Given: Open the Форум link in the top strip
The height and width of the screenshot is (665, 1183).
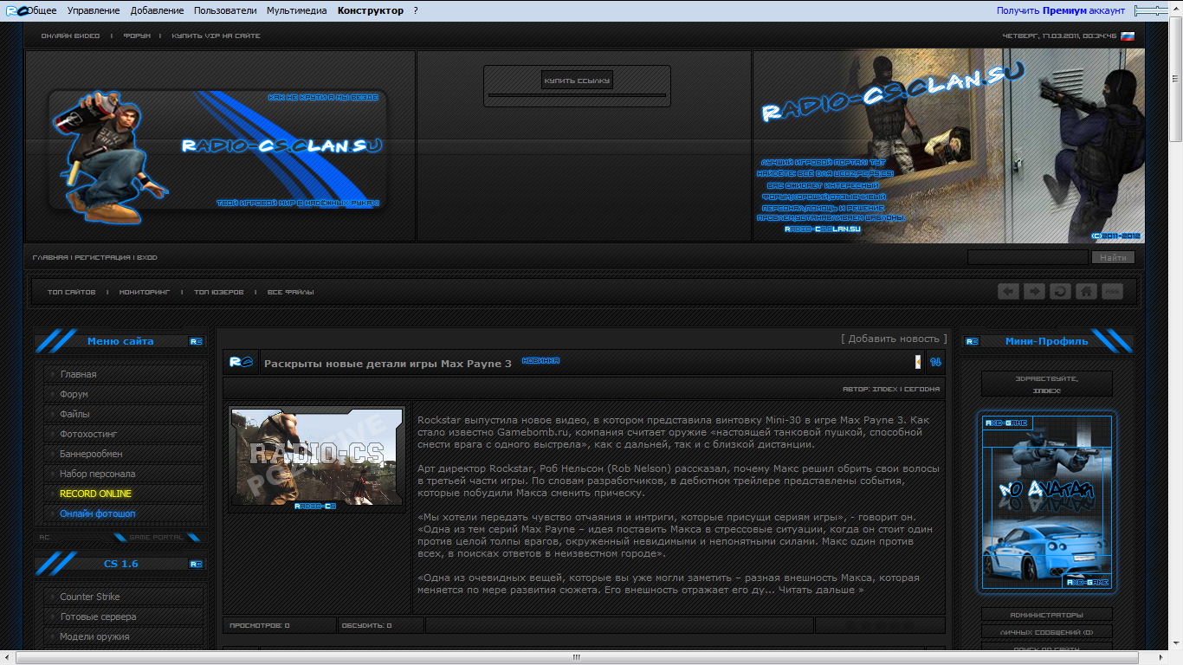Looking at the screenshot, I should 137,36.
